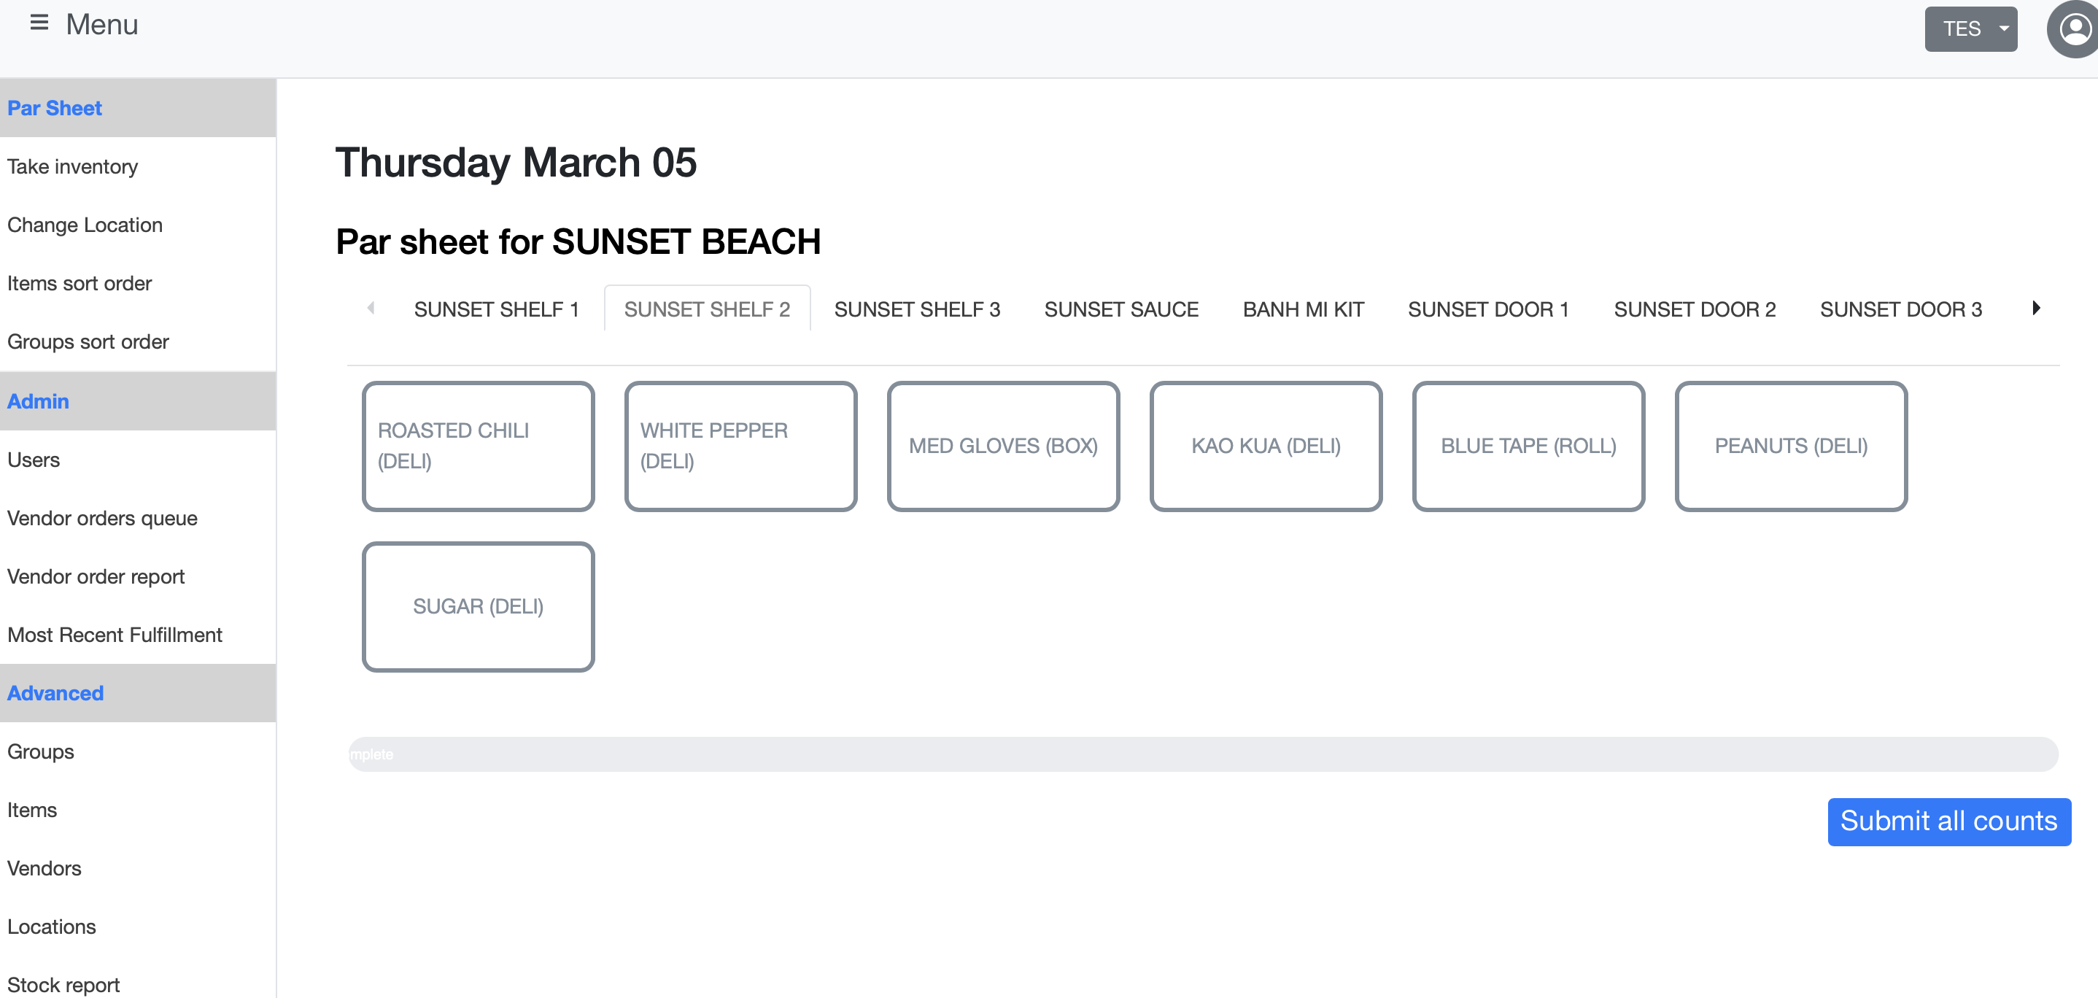Select the MED GLOVES (BOX) card
The height and width of the screenshot is (998, 2098).
[1002, 446]
